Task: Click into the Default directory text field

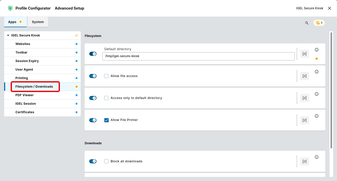Action: coord(198,56)
